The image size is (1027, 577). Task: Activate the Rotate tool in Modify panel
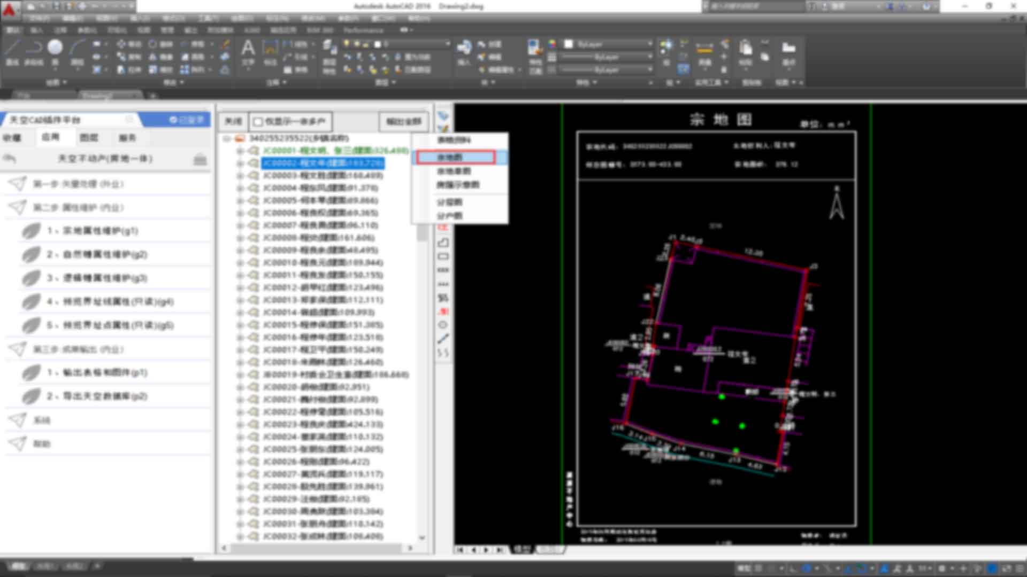160,44
